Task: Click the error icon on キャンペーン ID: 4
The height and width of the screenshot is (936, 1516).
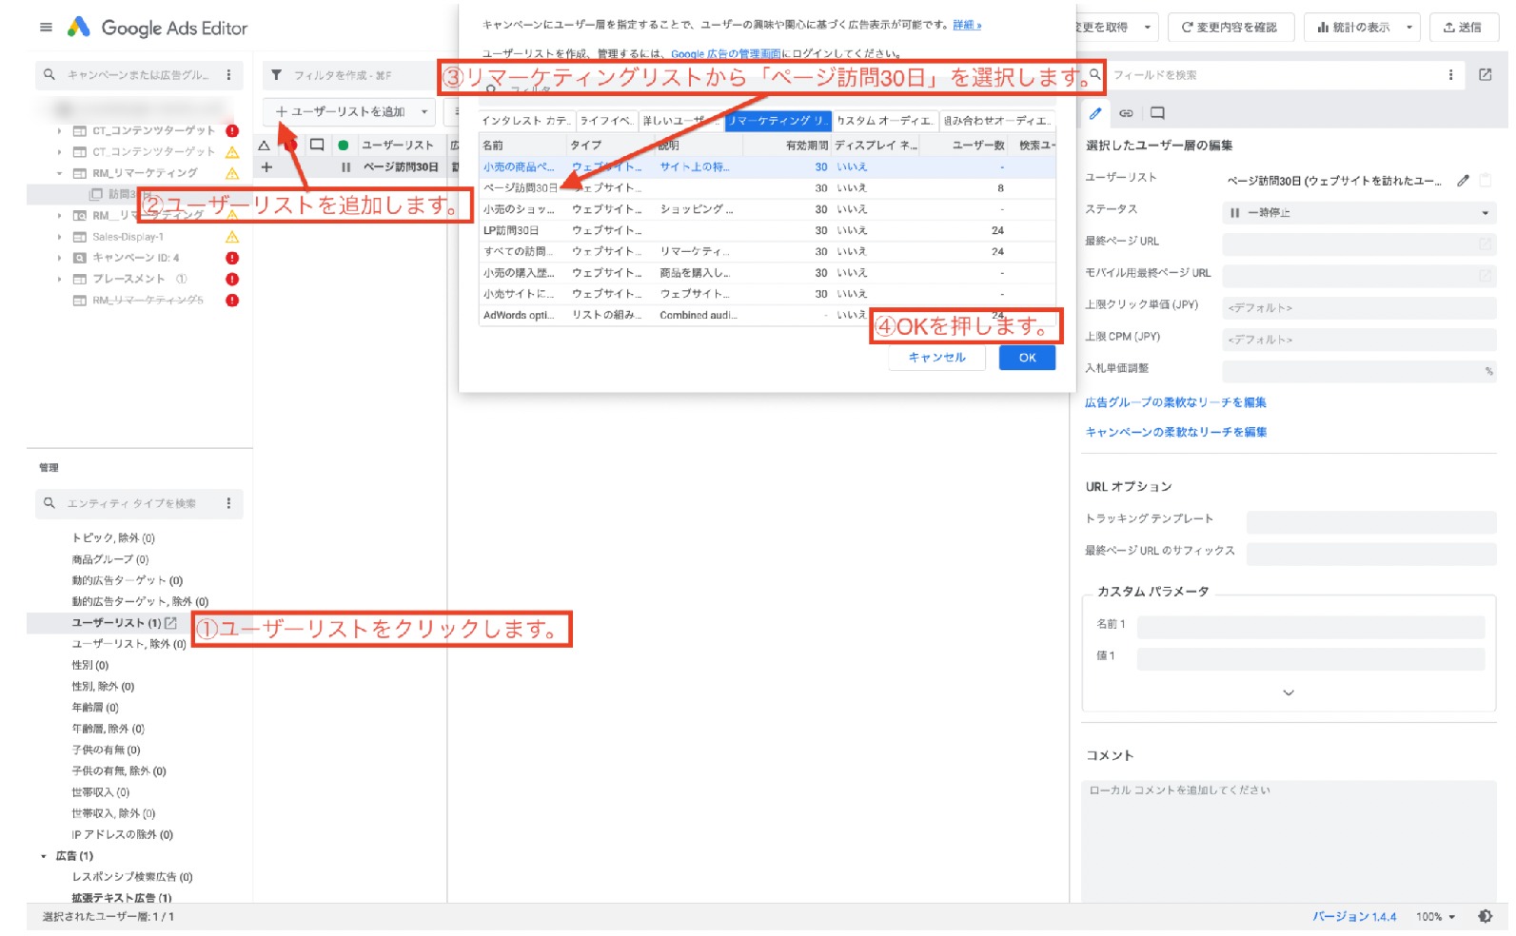Action: (x=232, y=258)
